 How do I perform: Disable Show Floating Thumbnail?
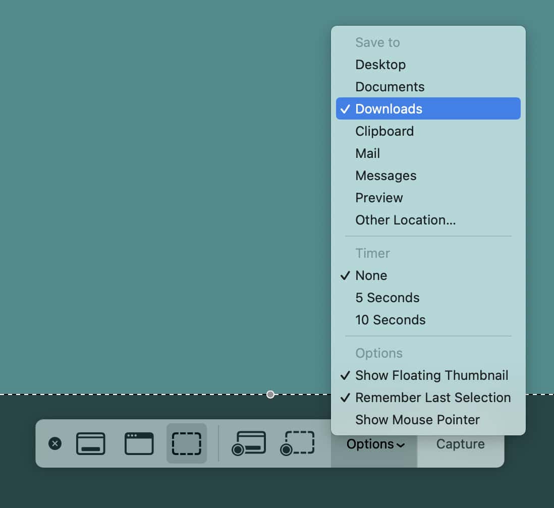(431, 375)
